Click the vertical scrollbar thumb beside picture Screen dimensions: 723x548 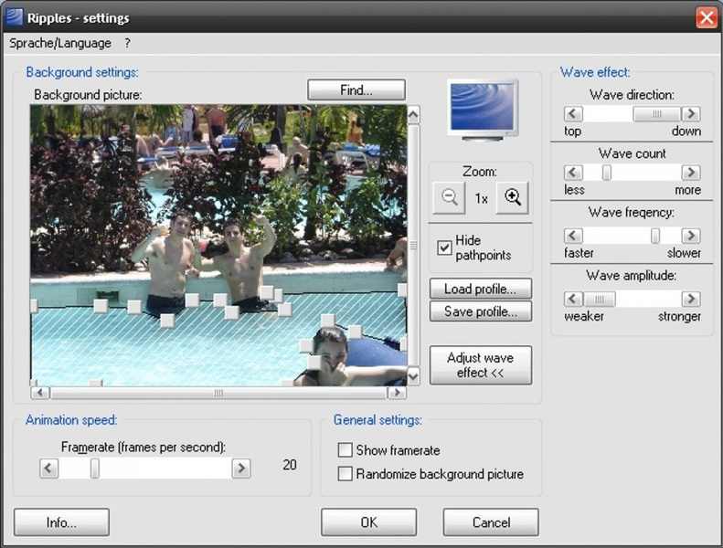click(x=413, y=245)
